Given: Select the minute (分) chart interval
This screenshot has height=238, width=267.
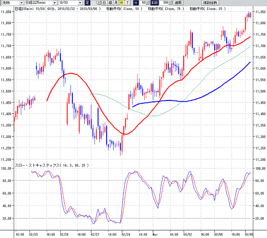Looking at the screenshot, I should (x=121, y=3).
